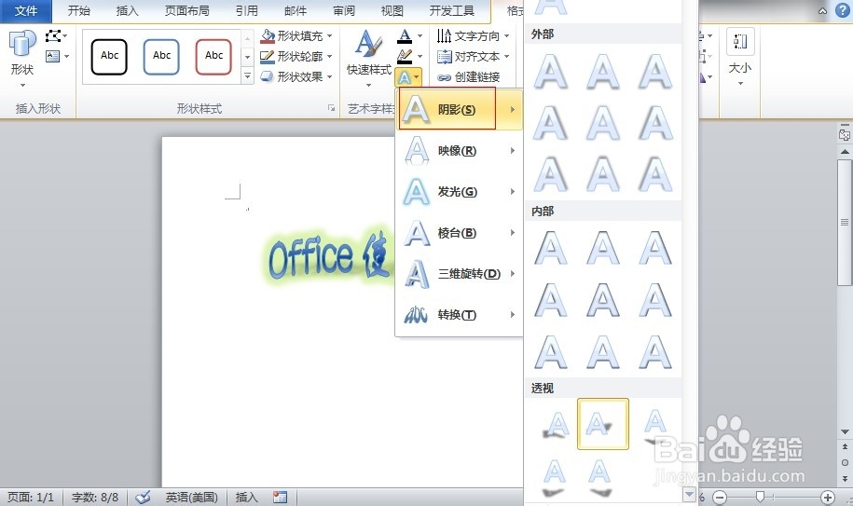Click the 页面: 1/1 status indicator
Screen dimensions: 853x506
(31, 497)
